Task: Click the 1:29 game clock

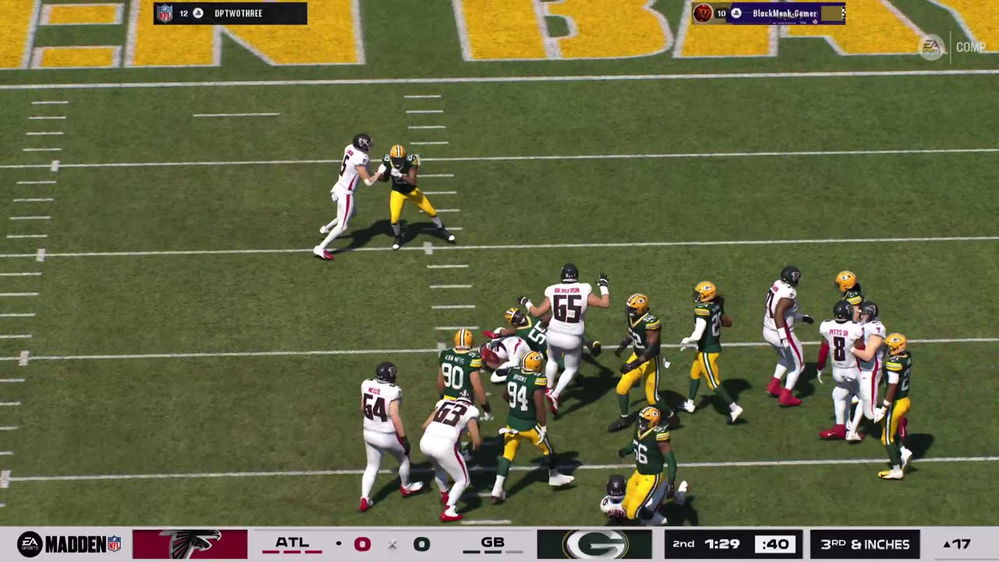Action: [722, 544]
